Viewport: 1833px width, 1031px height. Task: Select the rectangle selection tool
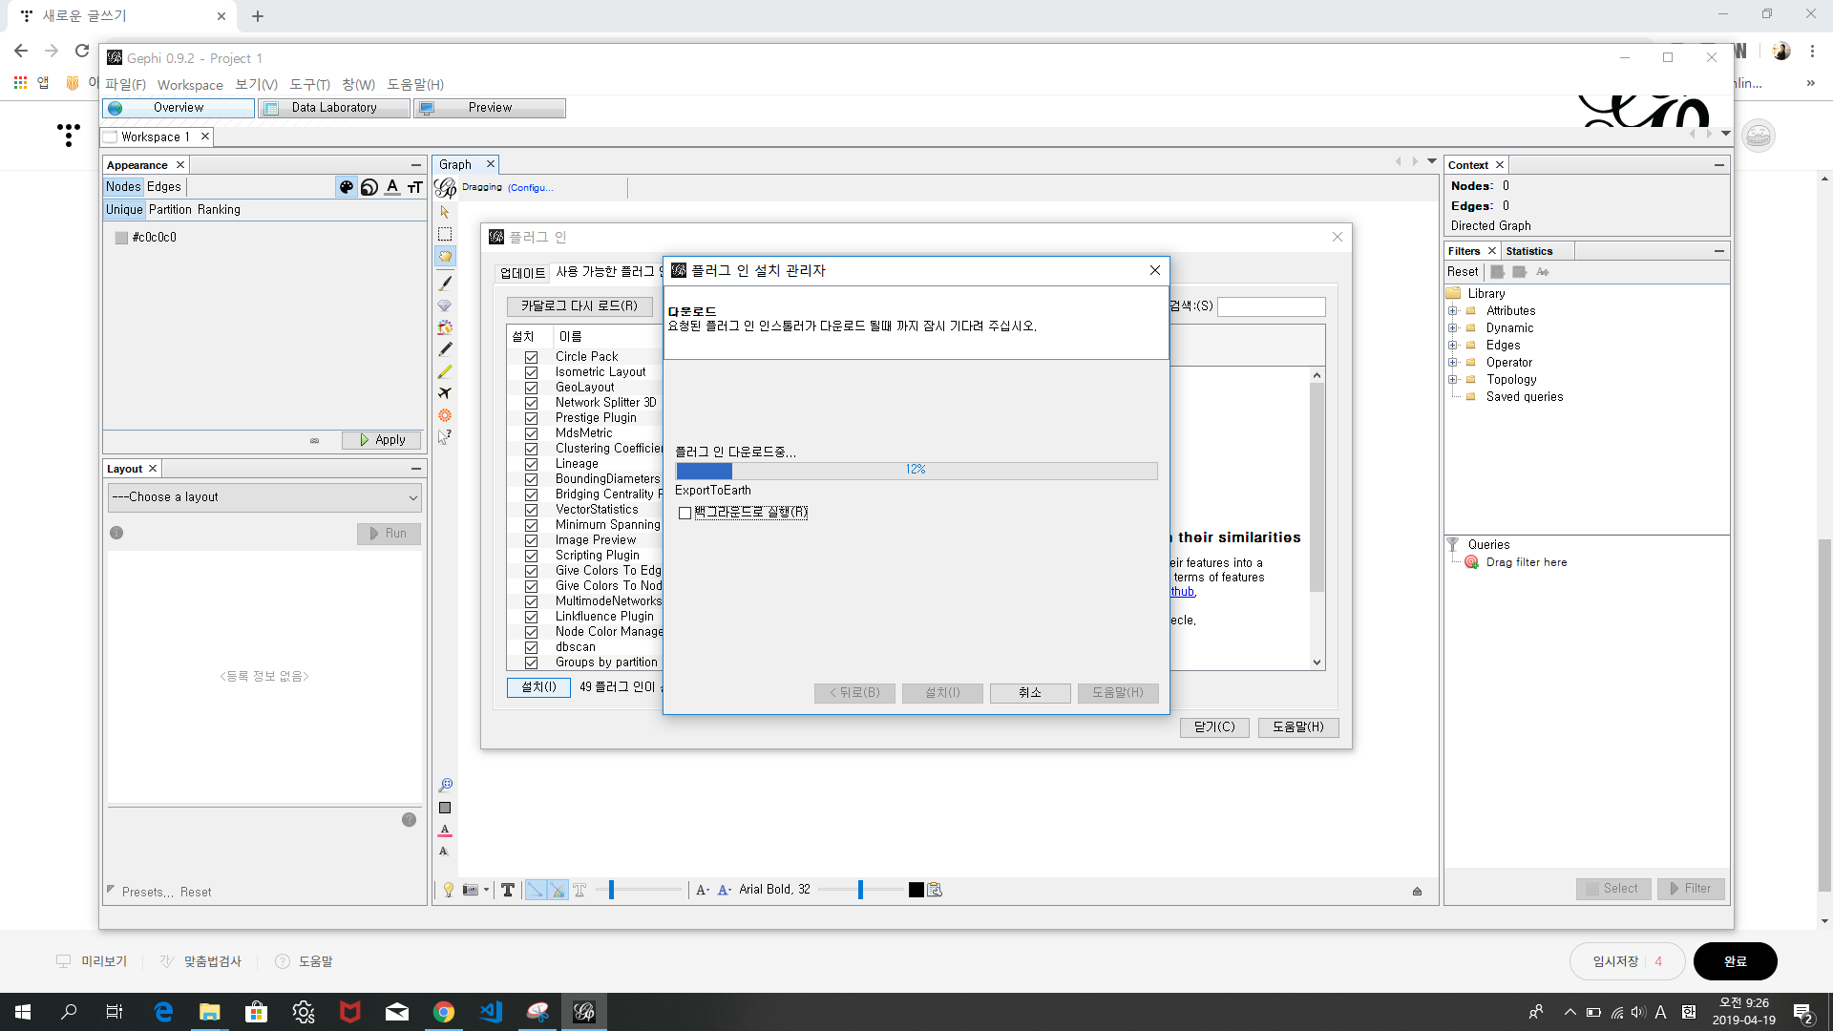(x=445, y=234)
